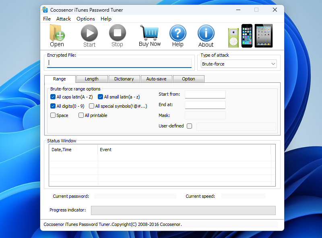This screenshot has height=238, width=322.
Task: Tick the User-defined checkbox
Action: [x=190, y=126]
